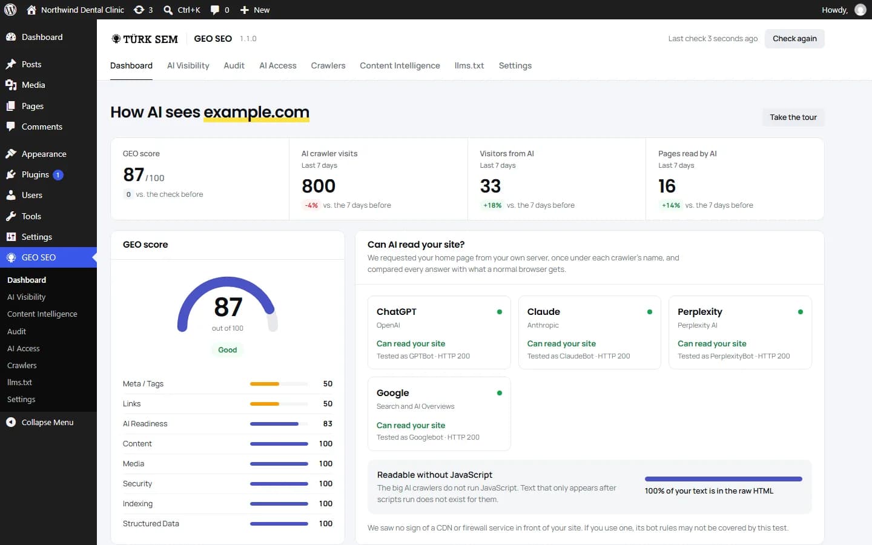
Task: Click the Meta / Tags score bar
Action: 279,384
